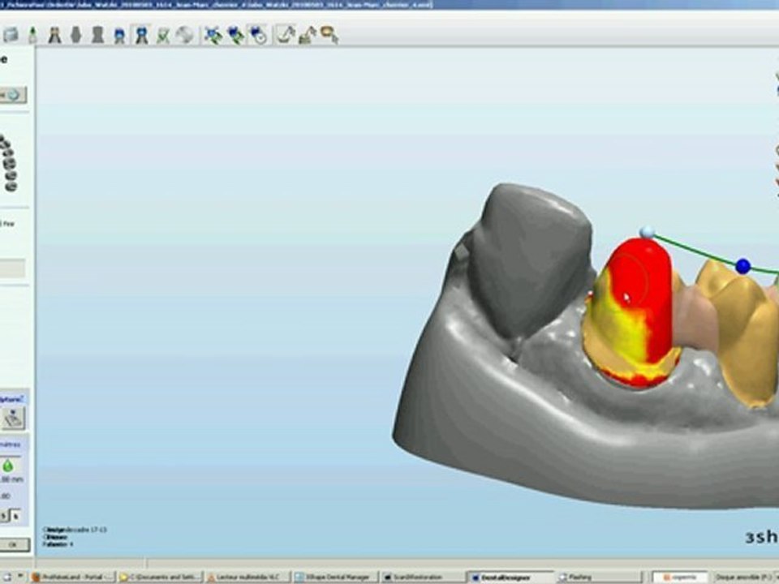Click the gray die shape toolbar icon

tap(76, 35)
